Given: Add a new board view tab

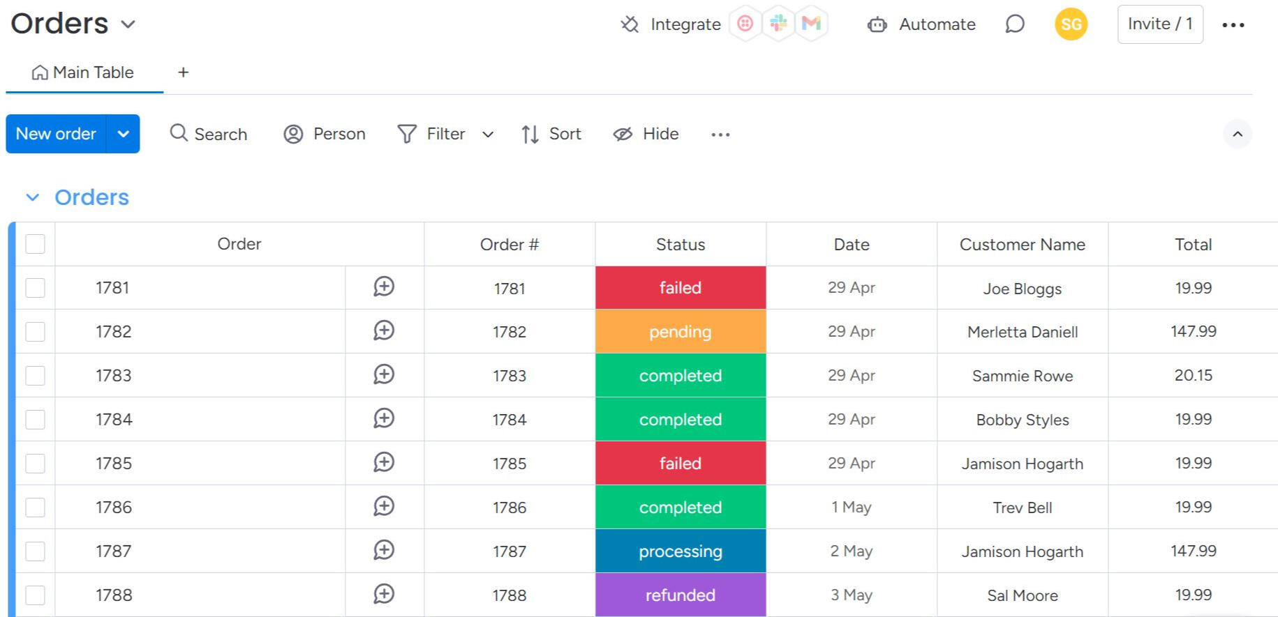Looking at the screenshot, I should click(x=183, y=73).
